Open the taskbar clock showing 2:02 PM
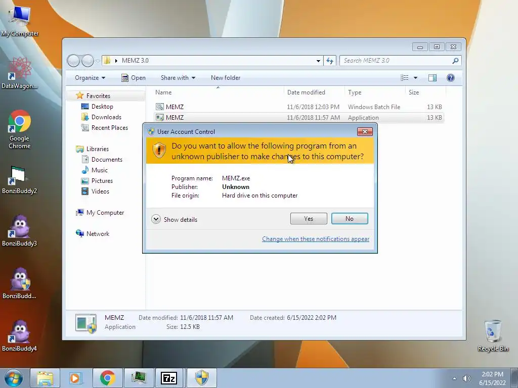Screen dimensions: 518x388 pyautogui.click(x=492, y=378)
